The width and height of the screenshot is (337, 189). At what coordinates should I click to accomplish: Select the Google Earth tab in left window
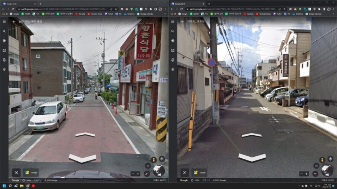[x=19, y=3]
